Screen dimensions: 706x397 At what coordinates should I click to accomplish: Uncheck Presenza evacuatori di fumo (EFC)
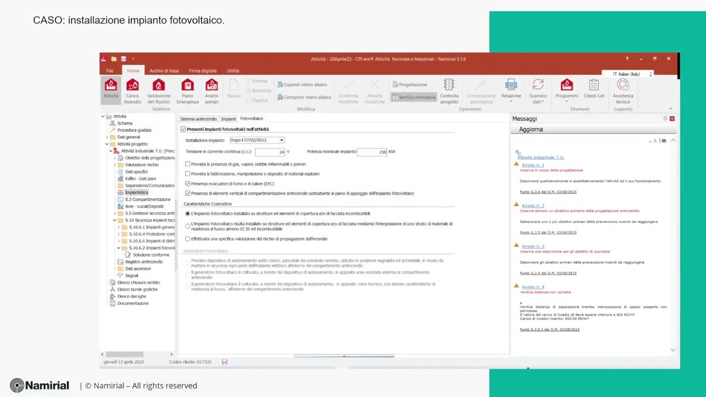pos(188,184)
